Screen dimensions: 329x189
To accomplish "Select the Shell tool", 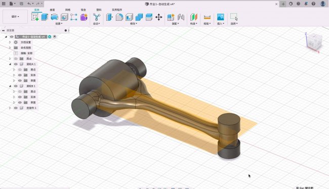I will coord(129,17).
